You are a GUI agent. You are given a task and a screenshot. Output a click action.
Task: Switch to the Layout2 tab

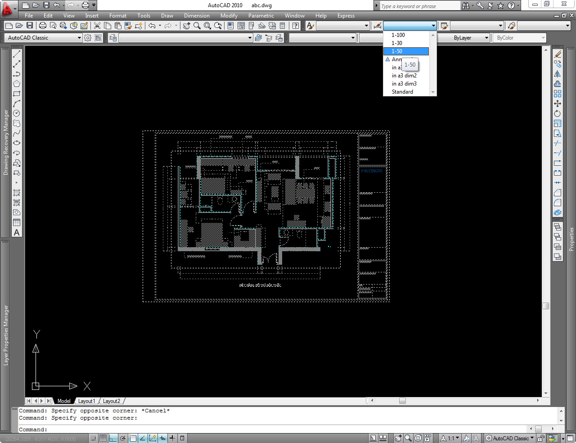112,401
